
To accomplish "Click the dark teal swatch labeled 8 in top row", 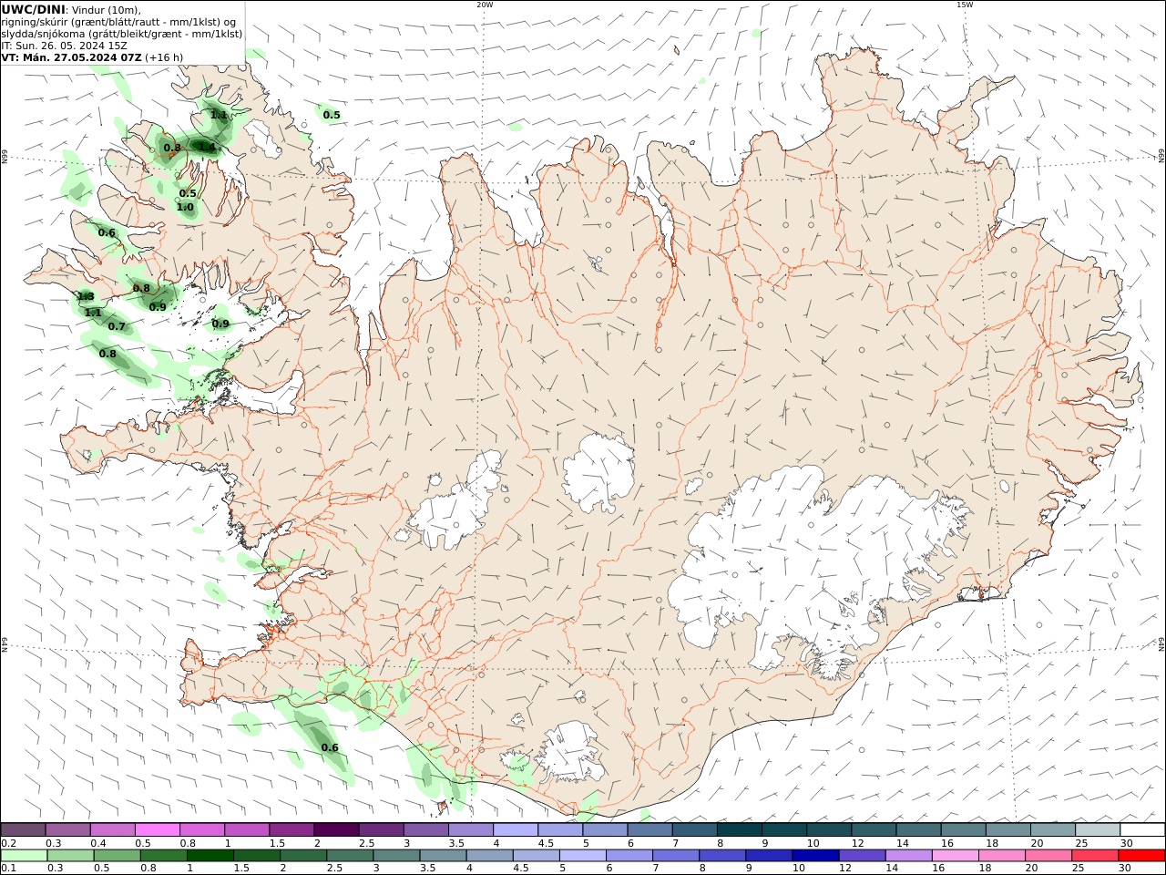I will click(x=740, y=829).
